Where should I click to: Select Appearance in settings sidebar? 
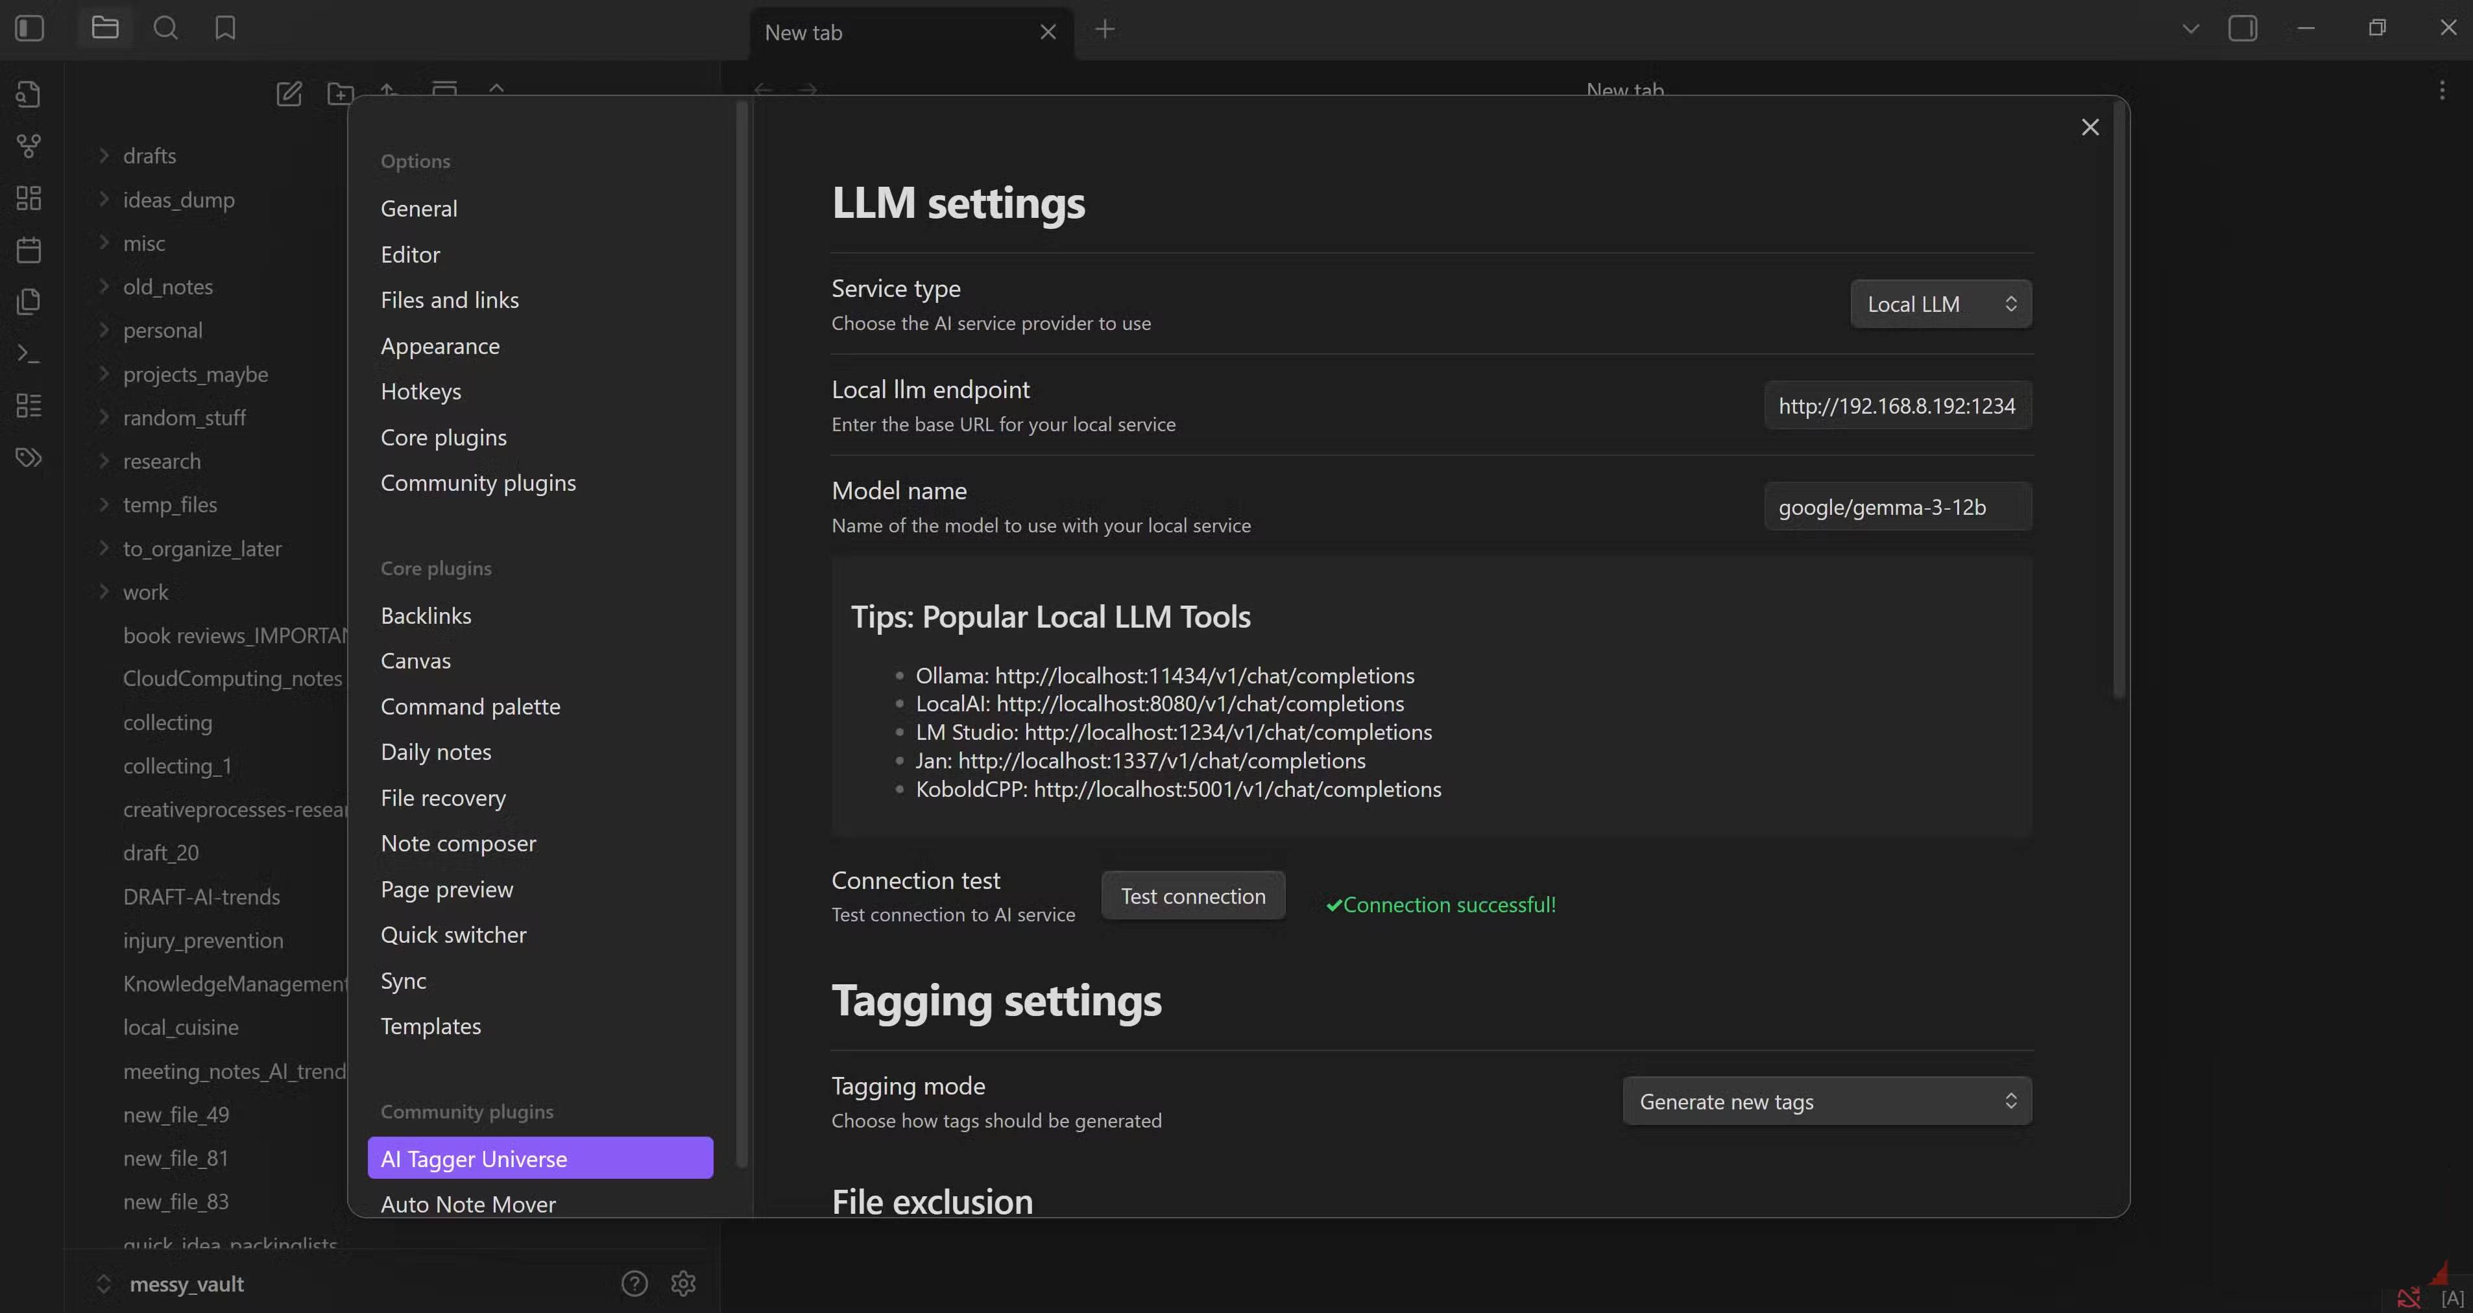coord(440,346)
